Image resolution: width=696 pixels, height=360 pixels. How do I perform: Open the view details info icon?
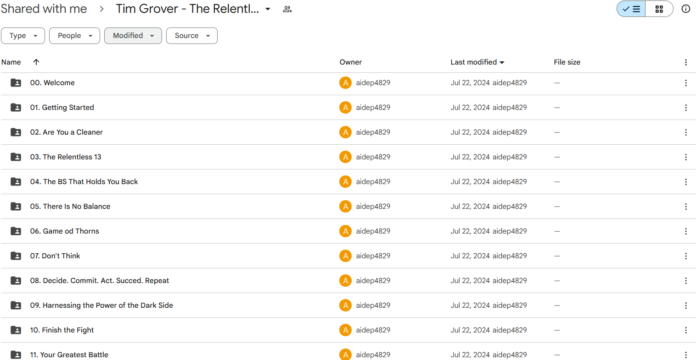click(x=686, y=9)
